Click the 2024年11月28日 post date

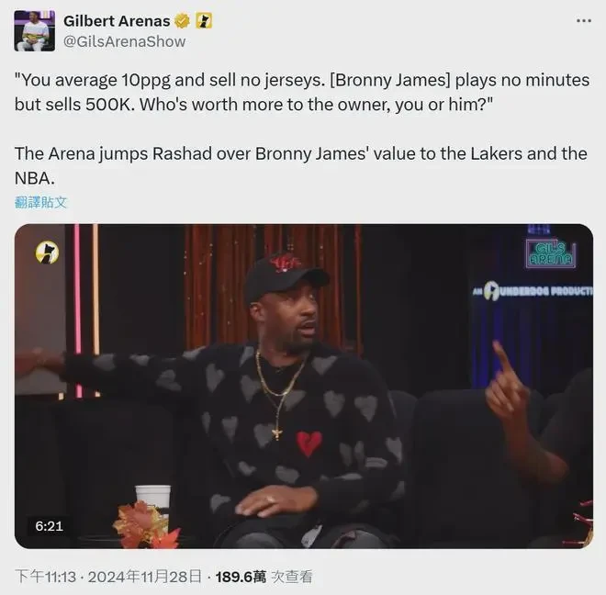145,577
